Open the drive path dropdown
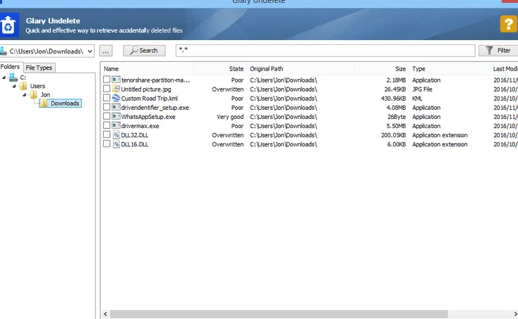 point(88,51)
